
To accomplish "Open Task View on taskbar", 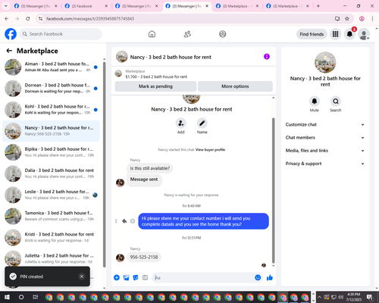I will coord(36,297).
